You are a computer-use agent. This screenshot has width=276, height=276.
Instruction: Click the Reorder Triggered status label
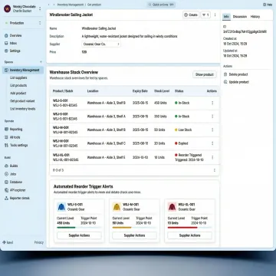point(190,155)
